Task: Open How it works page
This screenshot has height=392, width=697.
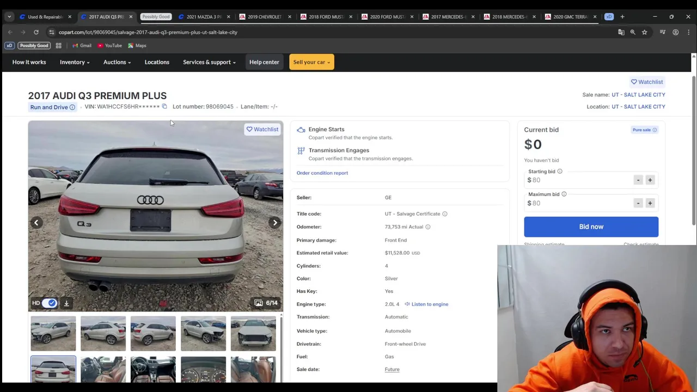Action: (29, 62)
